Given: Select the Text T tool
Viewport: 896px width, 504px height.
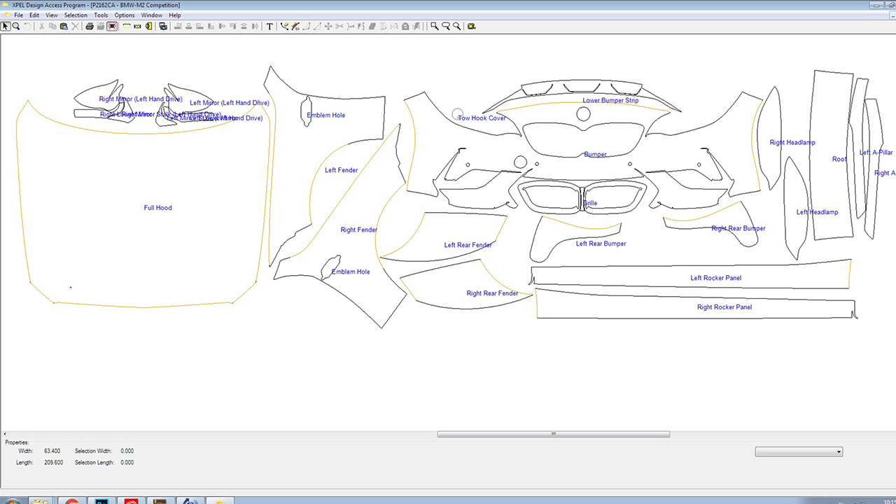Looking at the screenshot, I should point(269,26).
